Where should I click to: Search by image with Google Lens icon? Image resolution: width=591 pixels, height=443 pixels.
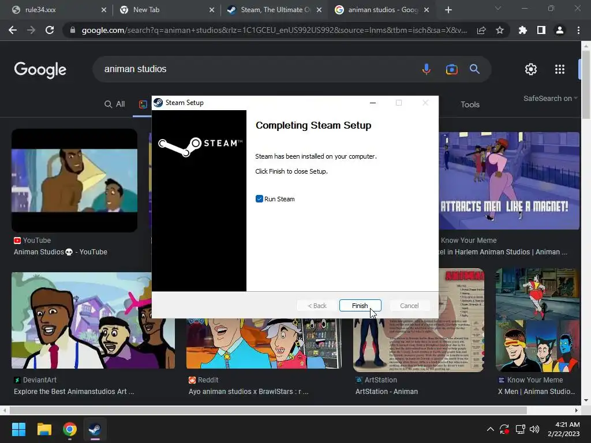tap(451, 69)
